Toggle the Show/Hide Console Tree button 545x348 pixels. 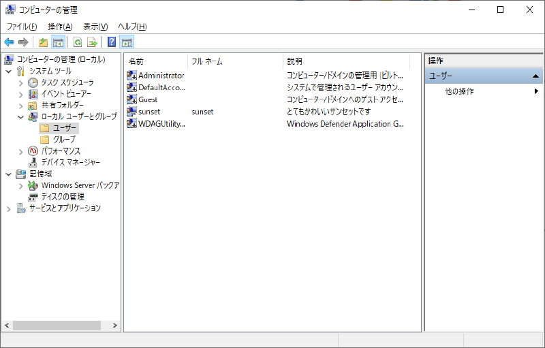point(58,42)
